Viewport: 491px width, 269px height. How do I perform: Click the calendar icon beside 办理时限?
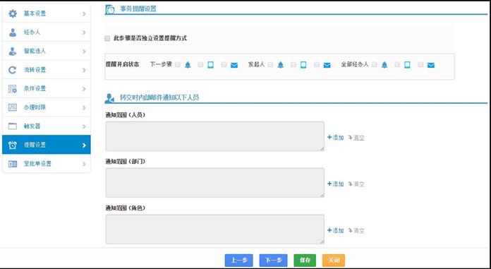(13, 107)
